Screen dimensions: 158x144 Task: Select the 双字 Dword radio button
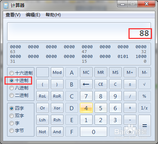click(x=17, y=116)
